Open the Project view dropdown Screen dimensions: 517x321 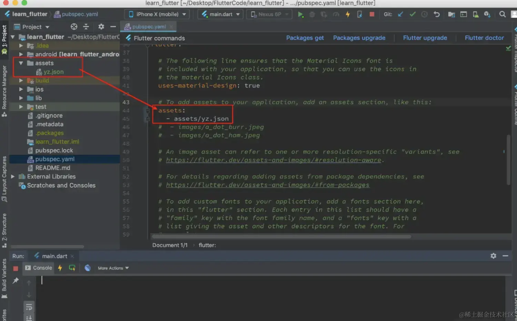point(31,27)
